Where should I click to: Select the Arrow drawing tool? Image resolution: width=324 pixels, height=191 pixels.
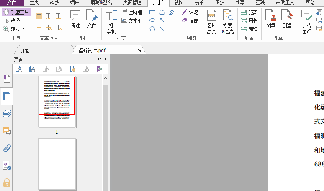[x=162, y=20]
